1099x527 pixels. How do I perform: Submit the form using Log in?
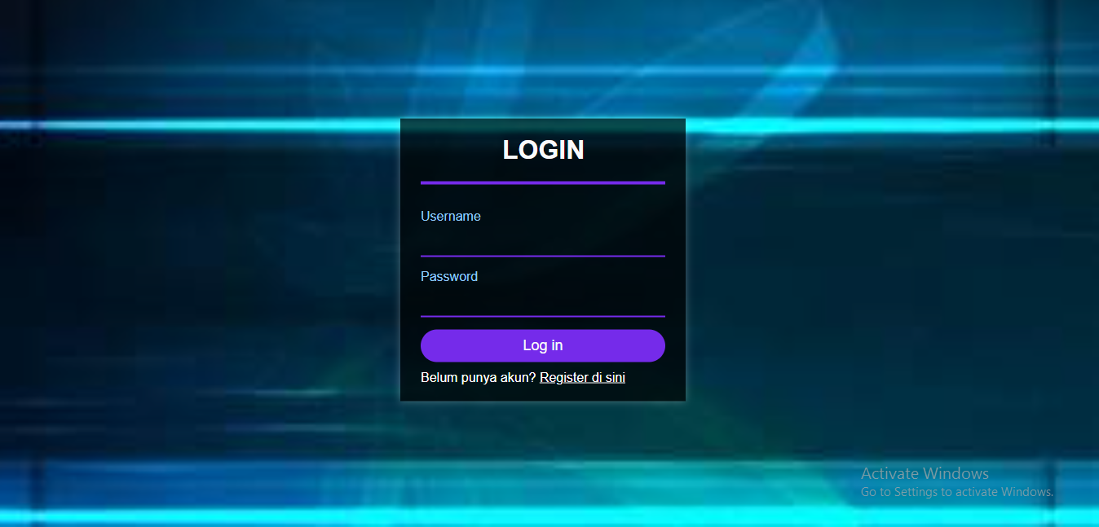coord(543,345)
